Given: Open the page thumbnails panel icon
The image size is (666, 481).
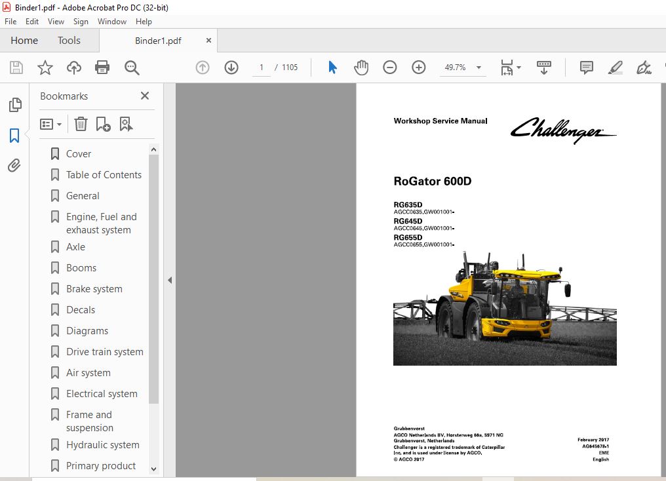Looking at the screenshot, I should pos(15,105).
